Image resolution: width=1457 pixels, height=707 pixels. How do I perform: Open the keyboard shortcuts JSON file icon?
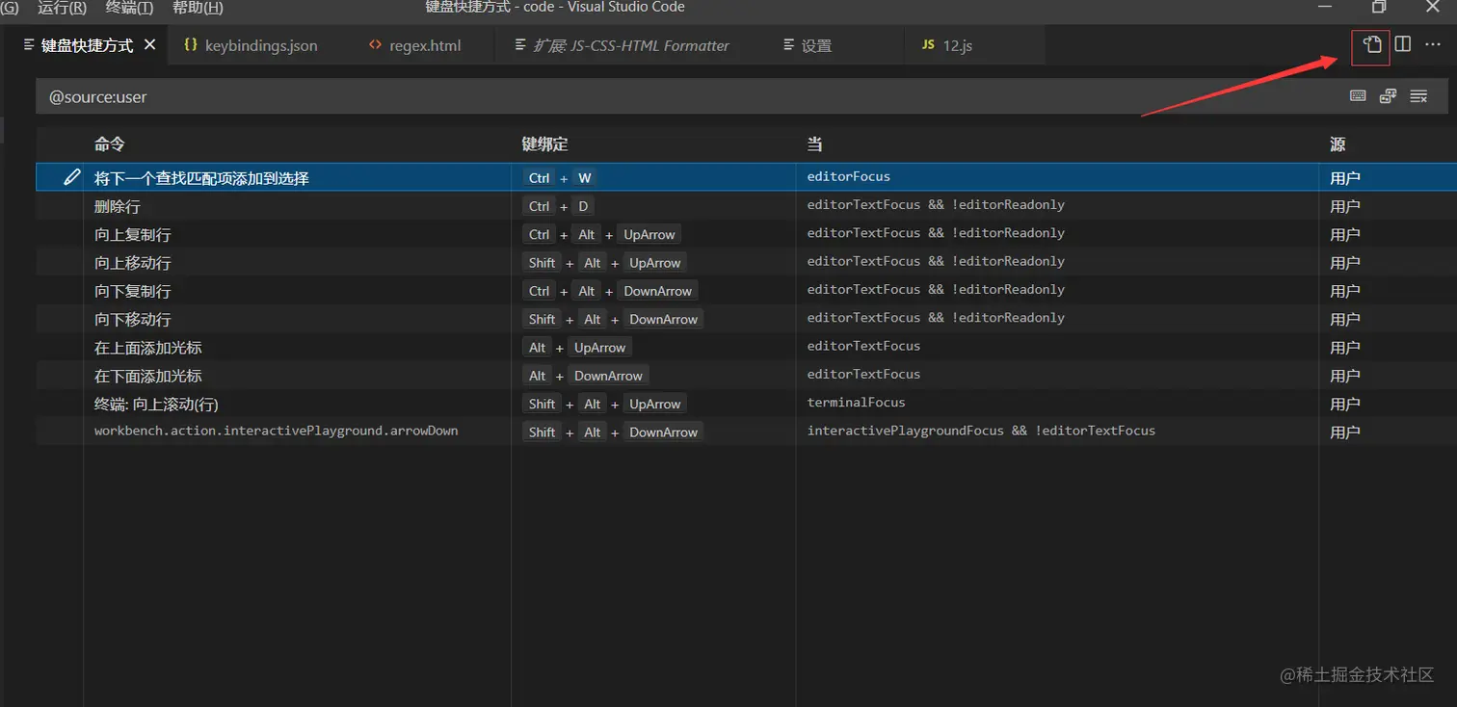click(1371, 44)
